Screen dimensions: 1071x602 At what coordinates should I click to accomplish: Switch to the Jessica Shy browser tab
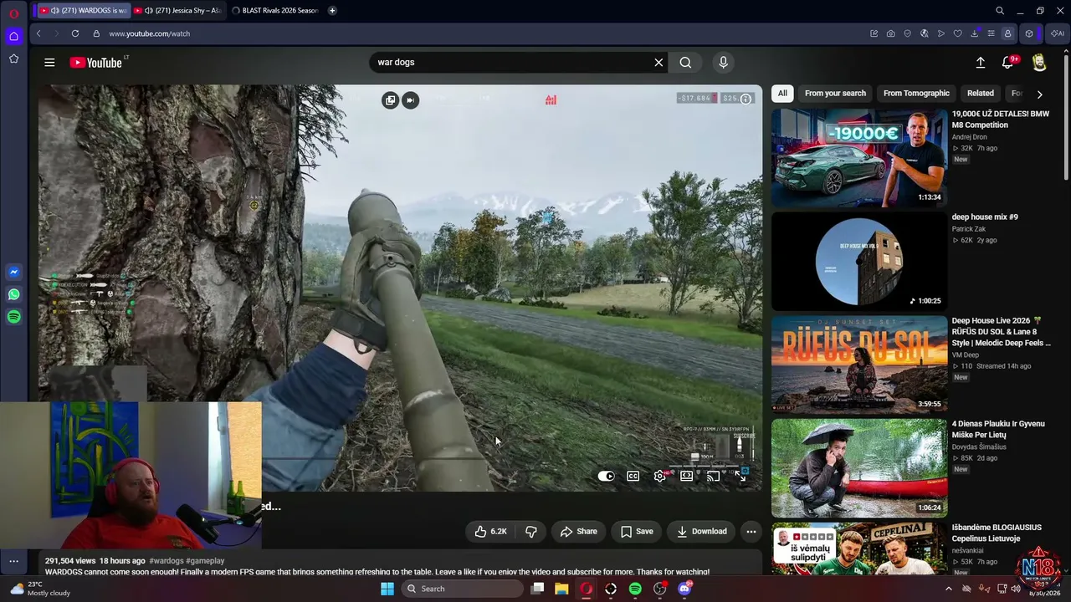[177, 11]
